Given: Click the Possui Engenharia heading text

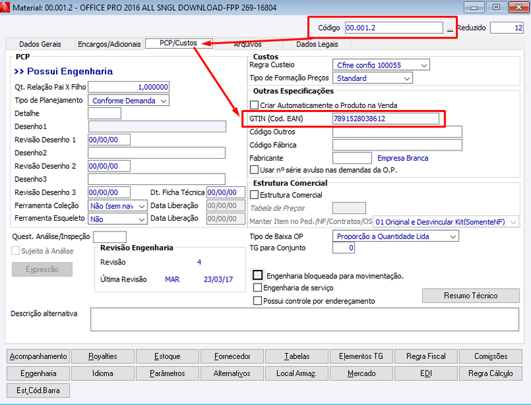Looking at the screenshot, I should 64,72.
